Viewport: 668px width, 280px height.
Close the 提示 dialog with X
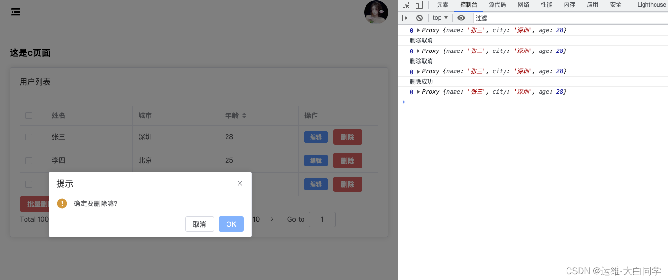(240, 183)
